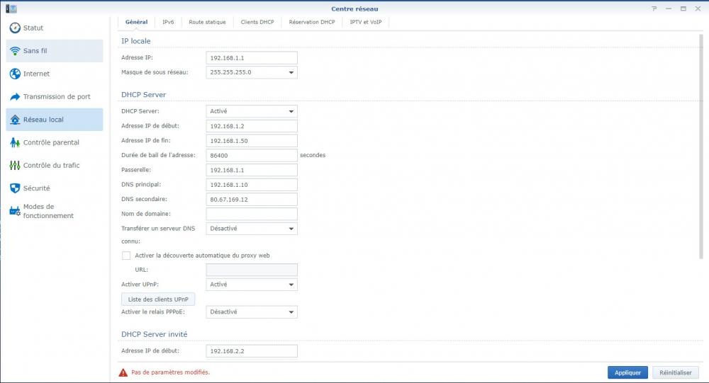This screenshot has width=709, height=383.
Task: Click the Adresse IP de début 192.168.1.2 field
Action: 252,126
